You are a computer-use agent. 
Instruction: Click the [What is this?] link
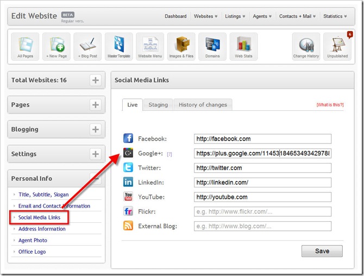tap(330, 105)
